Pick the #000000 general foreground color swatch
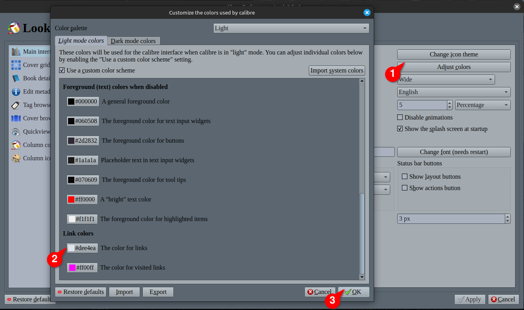This screenshot has width=524, height=310. click(x=83, y=102)
